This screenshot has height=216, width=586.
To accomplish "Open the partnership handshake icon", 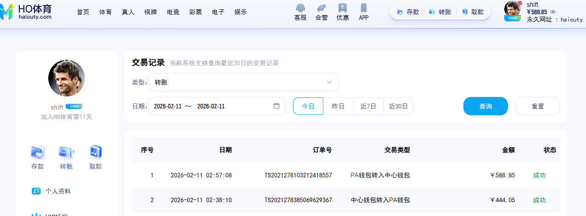I will pos(321,8).
